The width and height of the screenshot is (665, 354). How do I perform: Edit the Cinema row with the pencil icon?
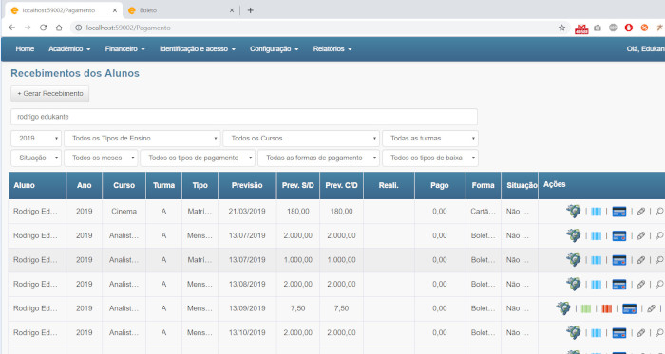[x=641, y=212]
